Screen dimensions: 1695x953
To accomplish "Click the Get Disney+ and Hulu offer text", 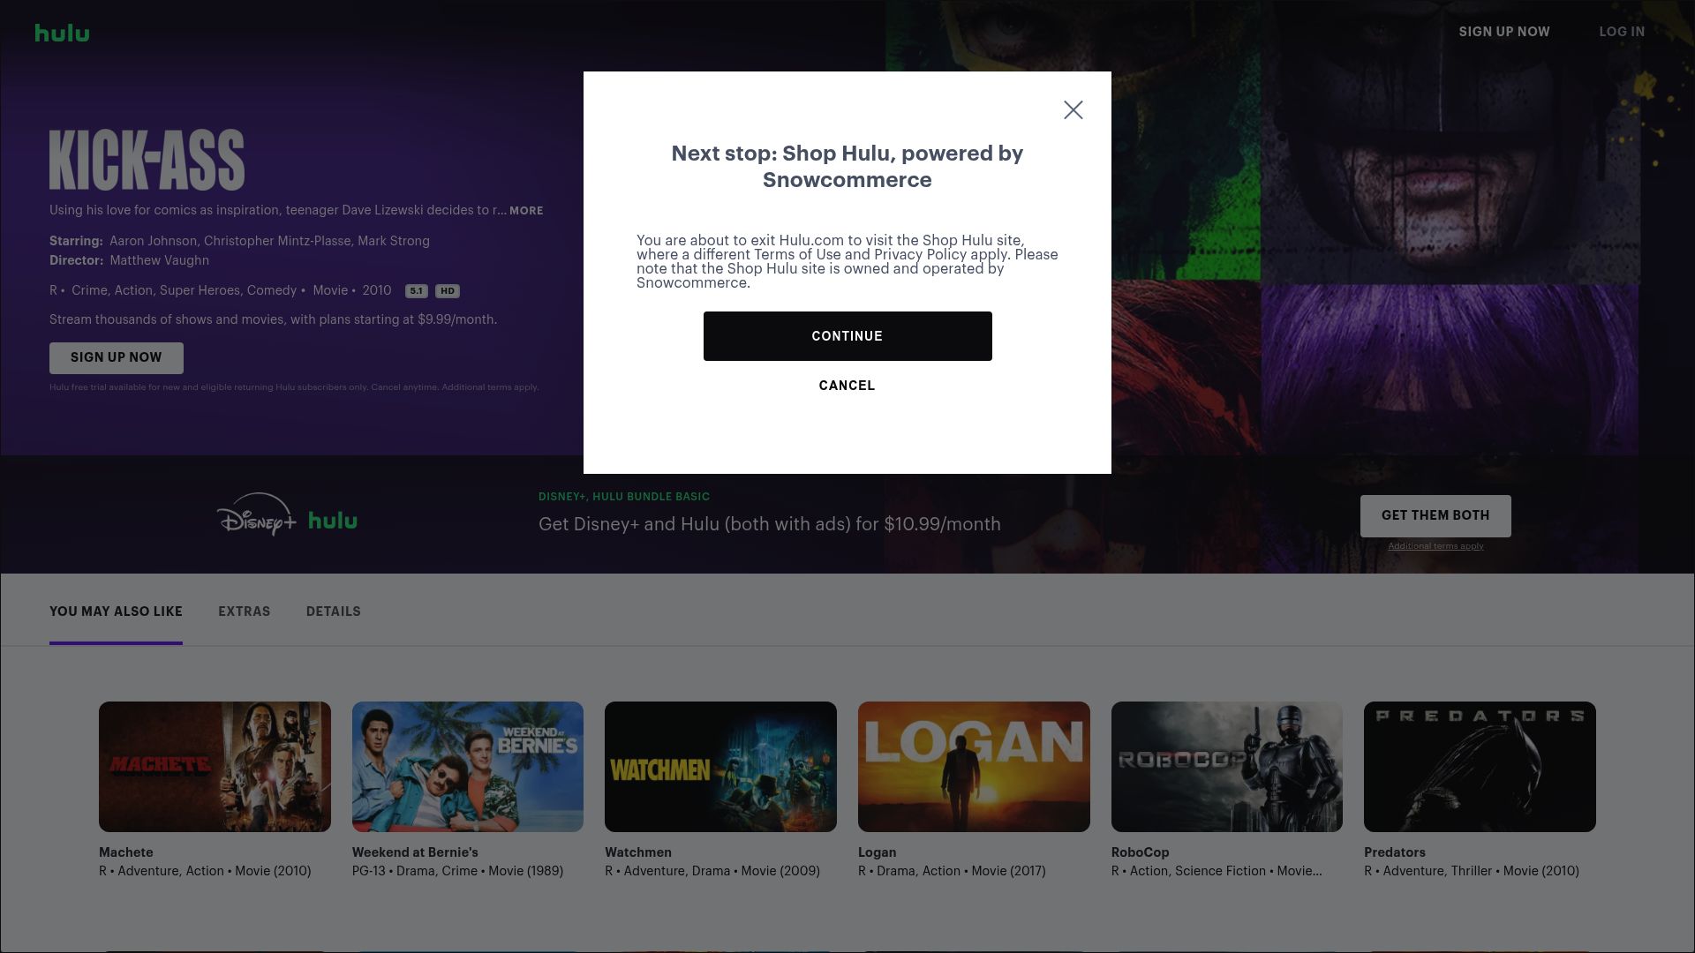I will click(x=770, y=524).
